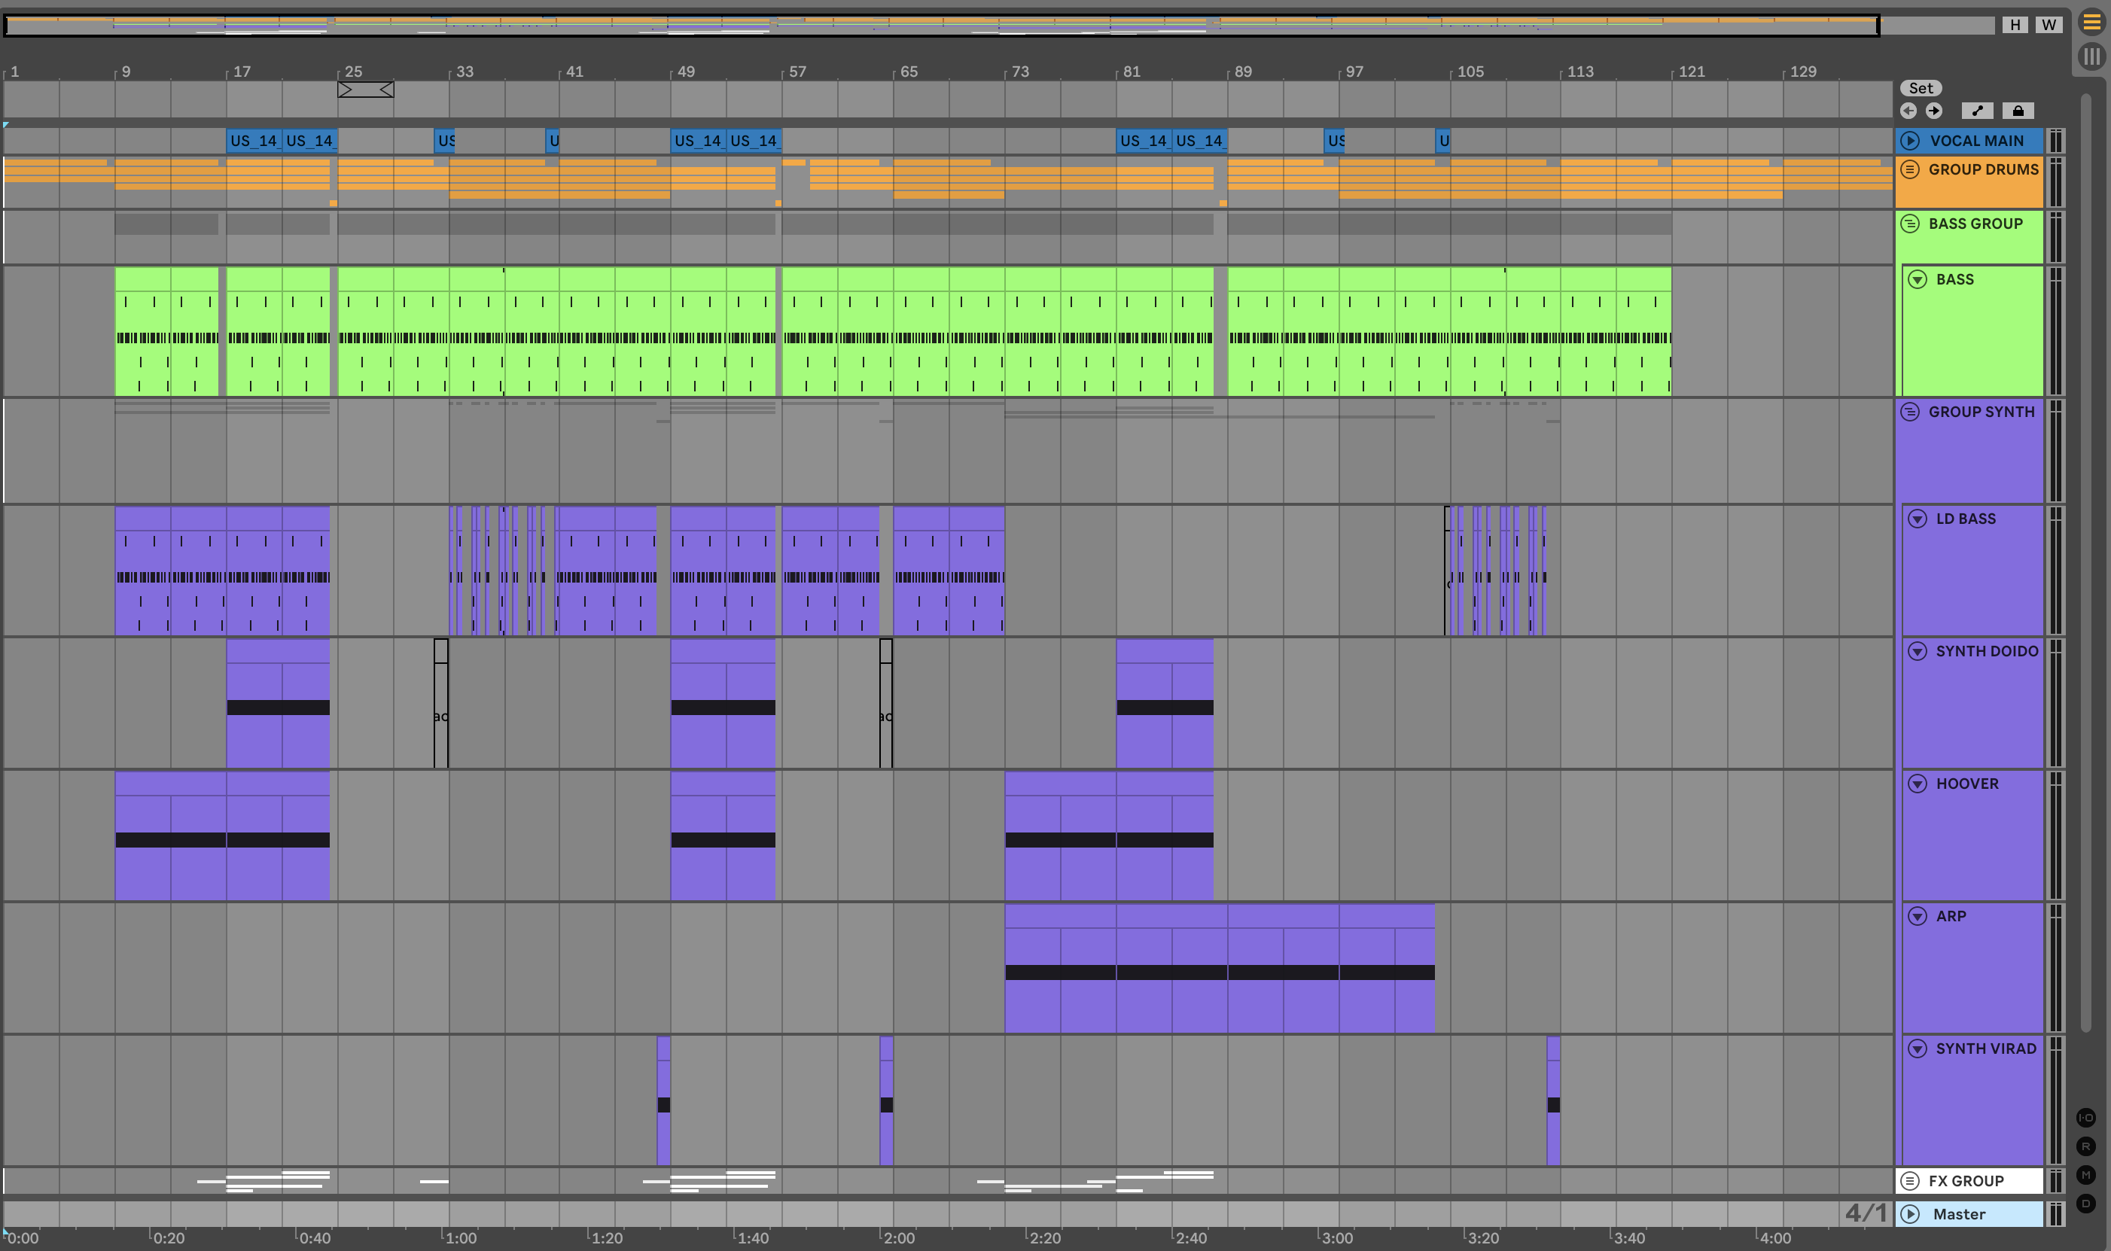Collapse the GROUP DRUMS group track
Screen dimensions: 2111x1251
(x=1910, y=169)
